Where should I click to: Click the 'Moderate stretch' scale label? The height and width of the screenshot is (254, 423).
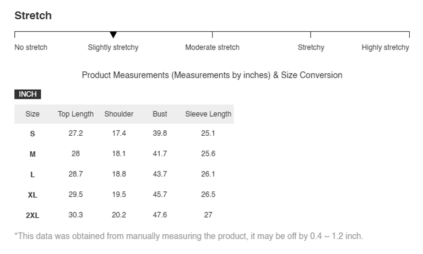tap(212, 47)
